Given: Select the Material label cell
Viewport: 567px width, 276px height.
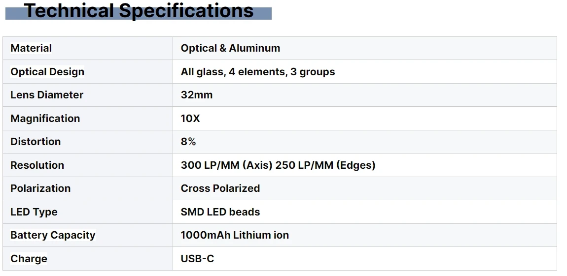Looking at the screenshot, I should click(x=31, y=48).
